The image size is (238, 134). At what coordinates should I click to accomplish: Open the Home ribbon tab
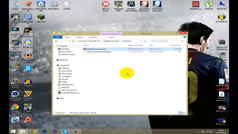(x=67, y=37)
